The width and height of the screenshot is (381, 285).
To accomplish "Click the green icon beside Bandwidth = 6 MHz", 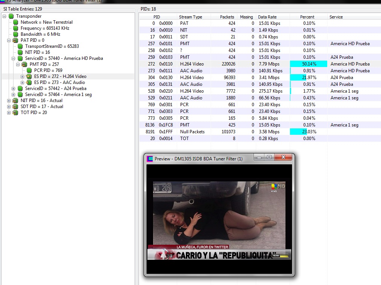I will tap(16, 34).
